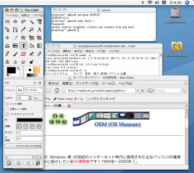
Task: Click the テキストからパスを作成 button
Action: [24, 146]
